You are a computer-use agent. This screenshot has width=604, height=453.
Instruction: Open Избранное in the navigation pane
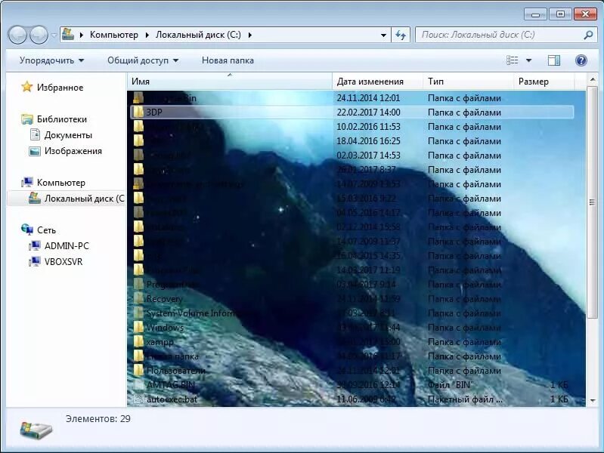(60, 88)
